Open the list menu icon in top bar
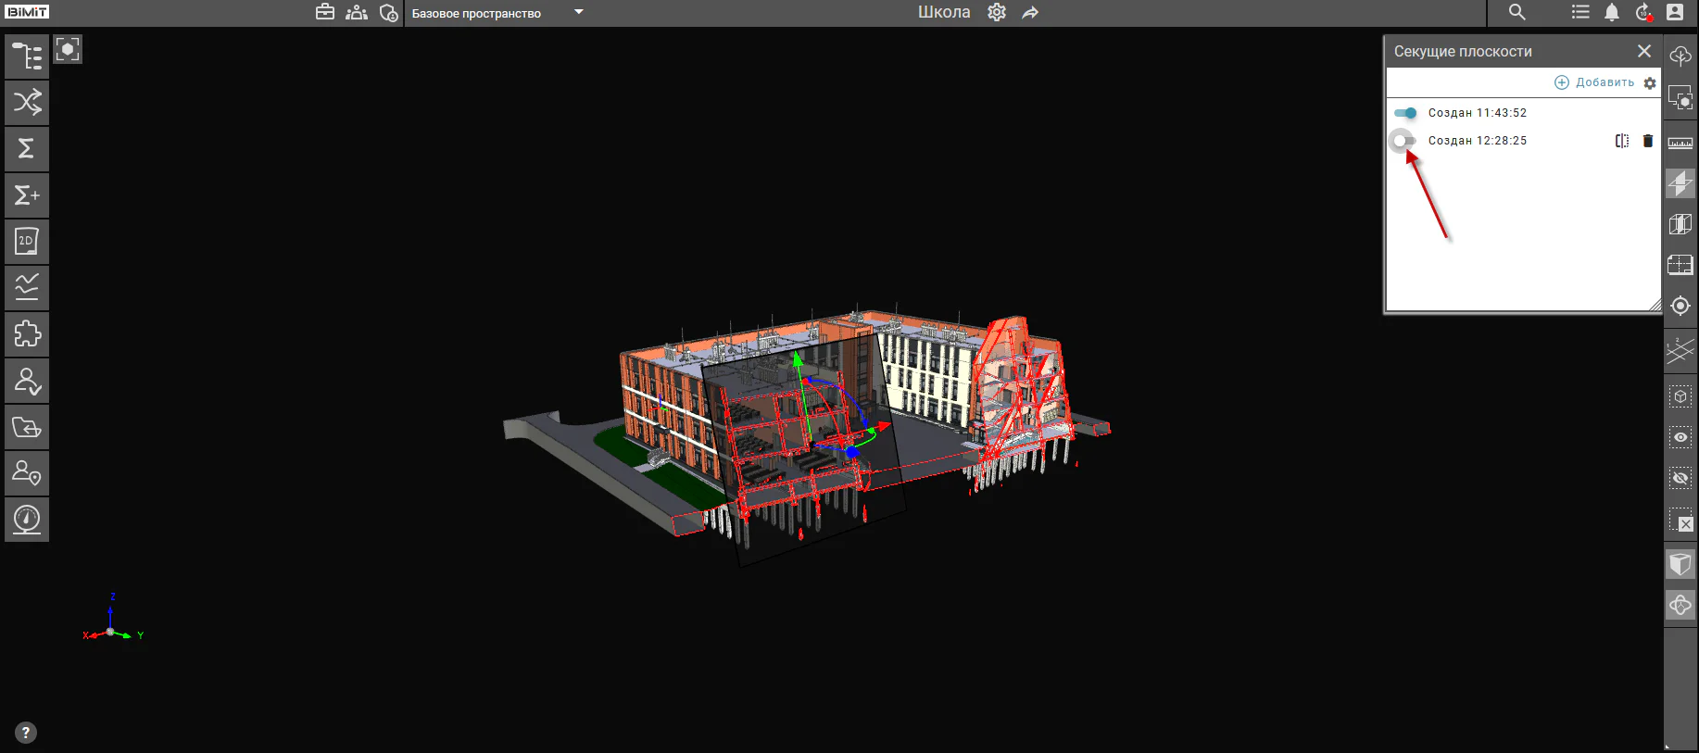This screenshot has width=1699, height=753. click(1580, 12)
